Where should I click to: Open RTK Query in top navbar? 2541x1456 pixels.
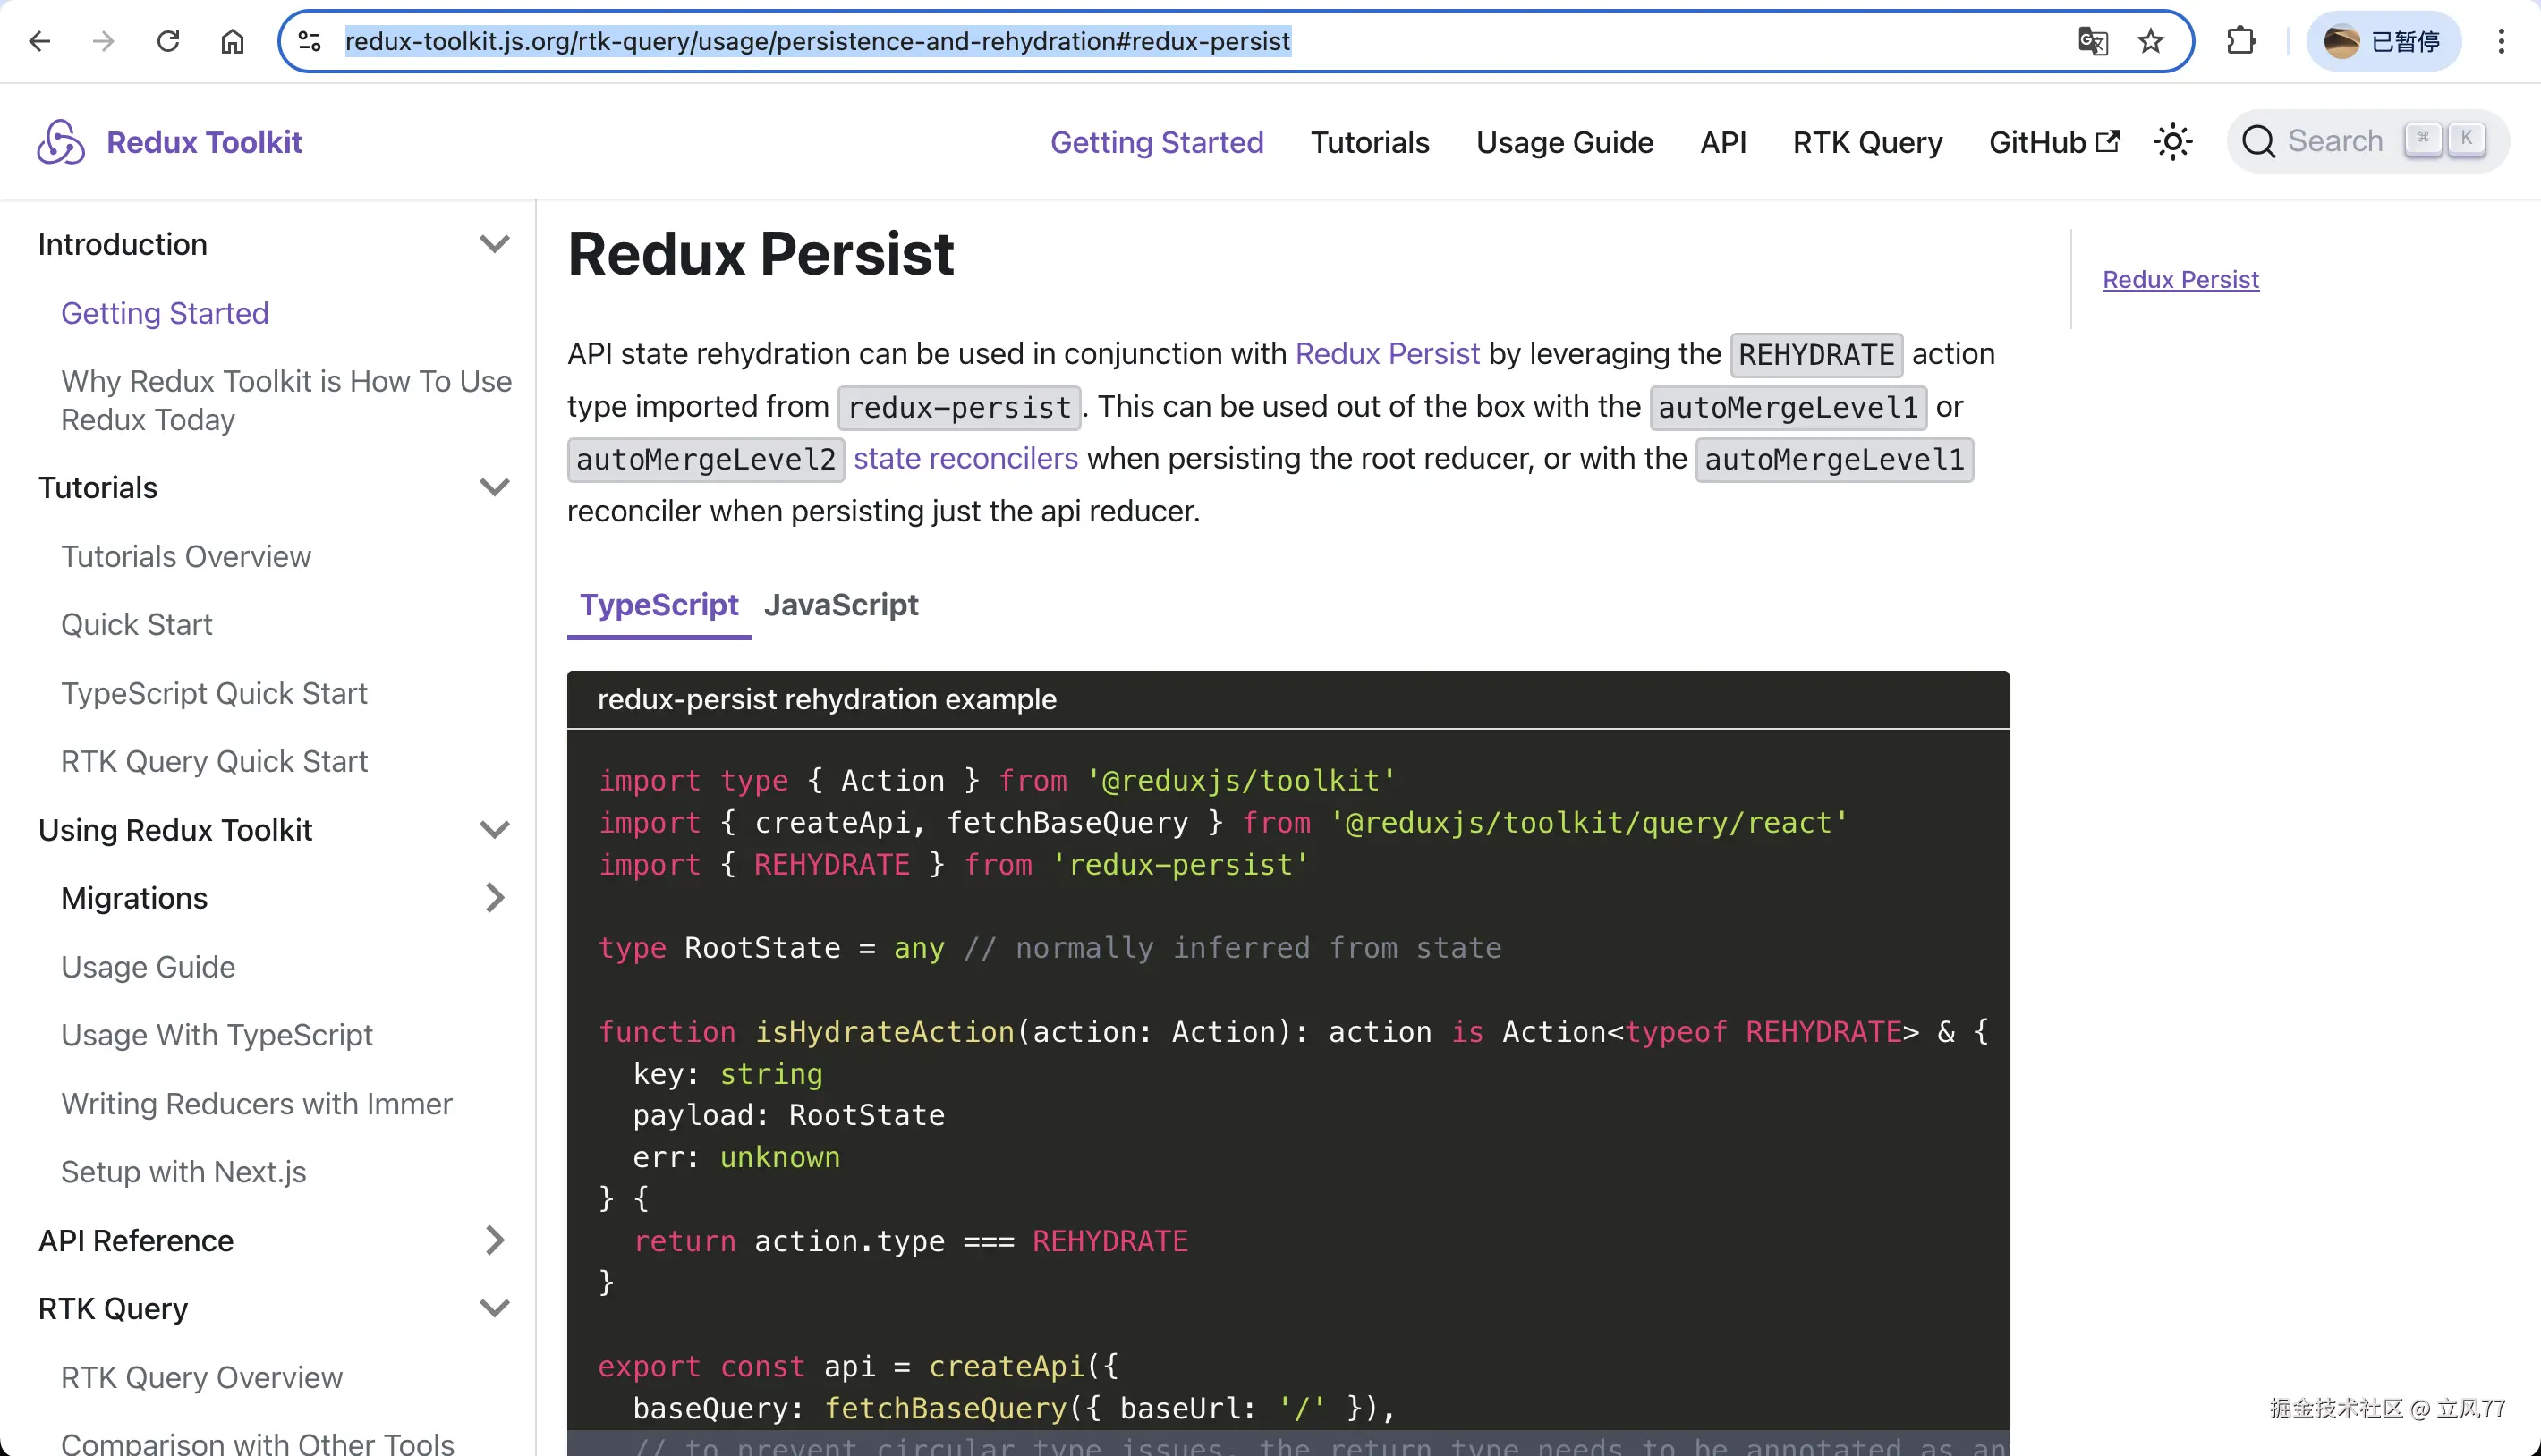[1868, 142]
